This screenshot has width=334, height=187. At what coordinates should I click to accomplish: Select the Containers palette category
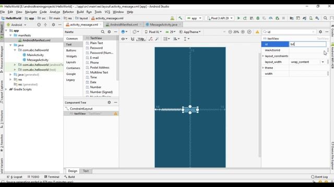(x=73, y=68)
